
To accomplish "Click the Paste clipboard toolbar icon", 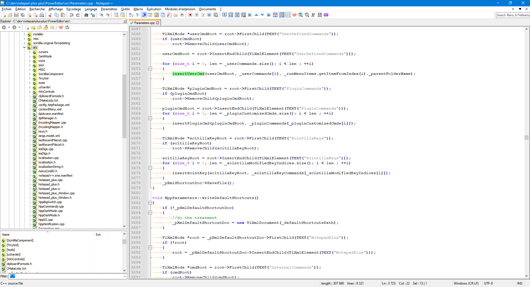I will [63, 15].
